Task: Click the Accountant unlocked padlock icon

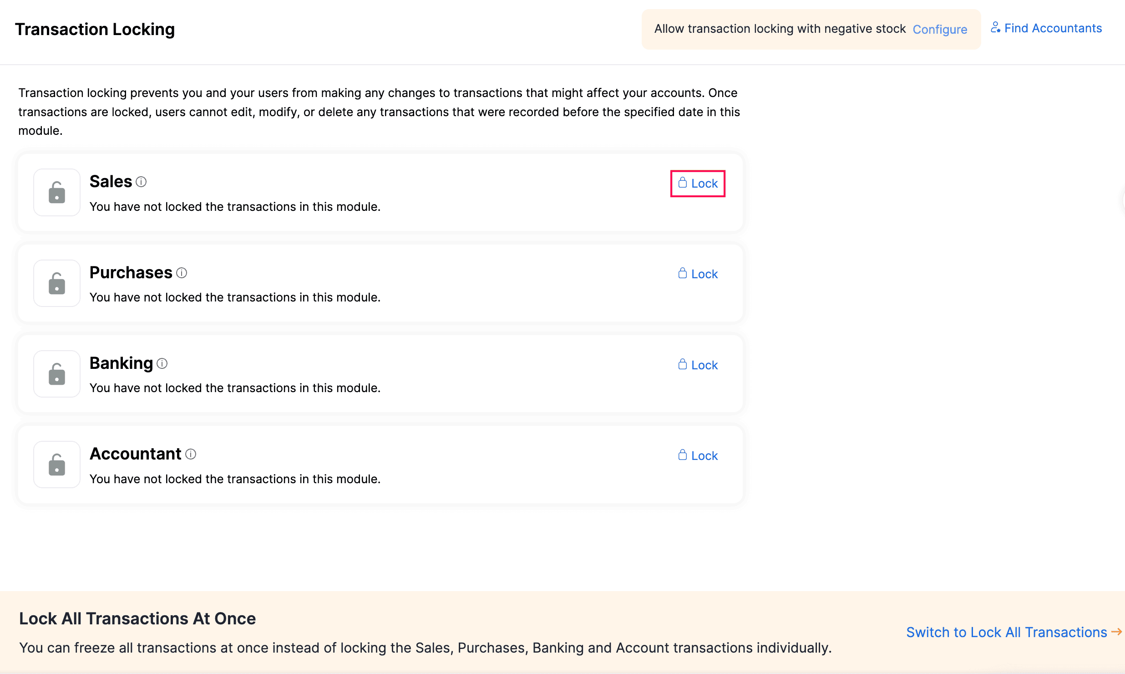Action: 57,465
